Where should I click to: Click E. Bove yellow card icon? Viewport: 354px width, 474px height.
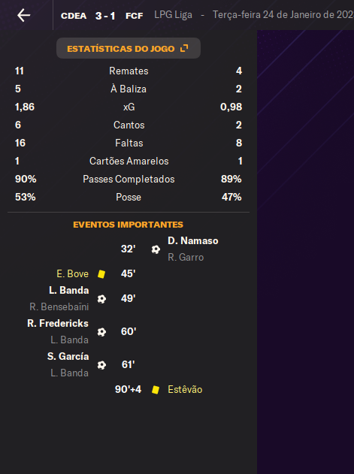[101, 274]
